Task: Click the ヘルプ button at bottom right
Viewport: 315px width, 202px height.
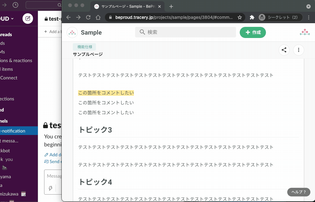Action: 298,192
